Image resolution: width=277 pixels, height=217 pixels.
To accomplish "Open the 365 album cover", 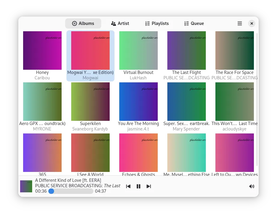I will point(42,153).
